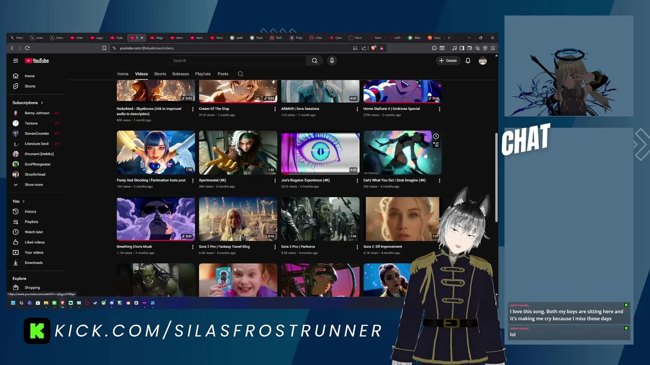Click the Create button
The image size is (650, 365).
[448, 60]
